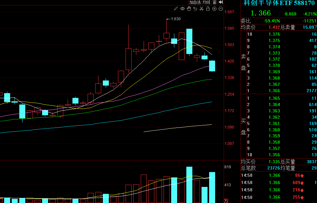The image size is (317, 203).
Task: Click the 加自选 add-to-watchlist button
Action: (195, 3)
